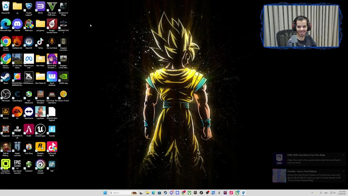The height and width of the screenshot is (196, 348).
Task: Open File Explorer from the taskbar
Action: click(x=147, y=193)
